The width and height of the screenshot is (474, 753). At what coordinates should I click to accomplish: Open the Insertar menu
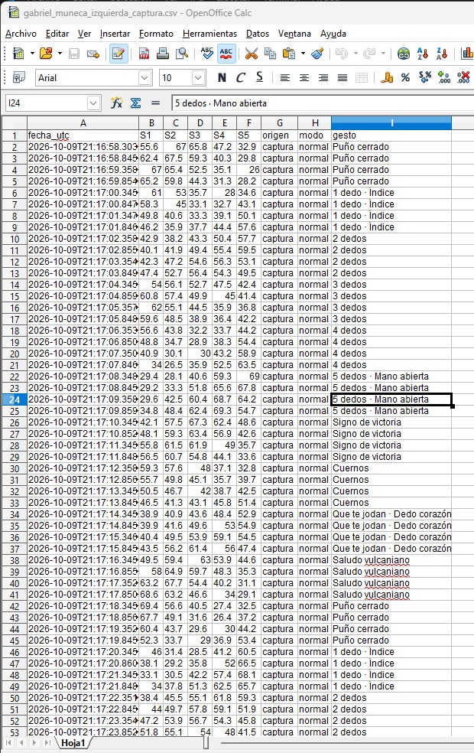115,34
